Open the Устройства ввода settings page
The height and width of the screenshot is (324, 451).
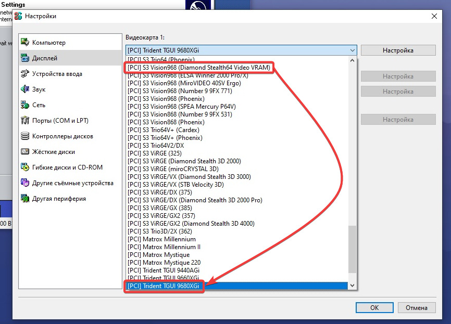point(70,73)
